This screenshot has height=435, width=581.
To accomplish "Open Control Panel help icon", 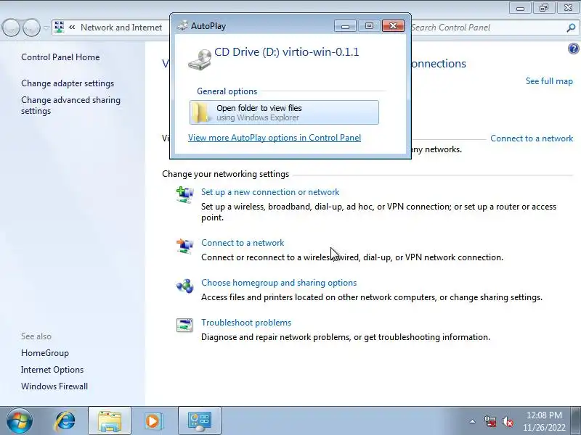I will click(573, 49).
